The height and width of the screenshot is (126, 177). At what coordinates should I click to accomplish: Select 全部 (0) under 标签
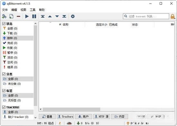pos(18,96)
